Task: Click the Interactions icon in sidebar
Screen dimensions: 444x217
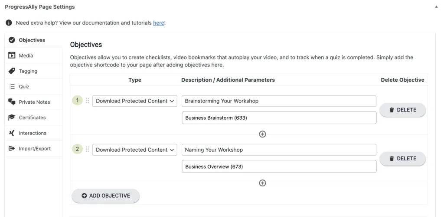Action: (x=12, y=133)
